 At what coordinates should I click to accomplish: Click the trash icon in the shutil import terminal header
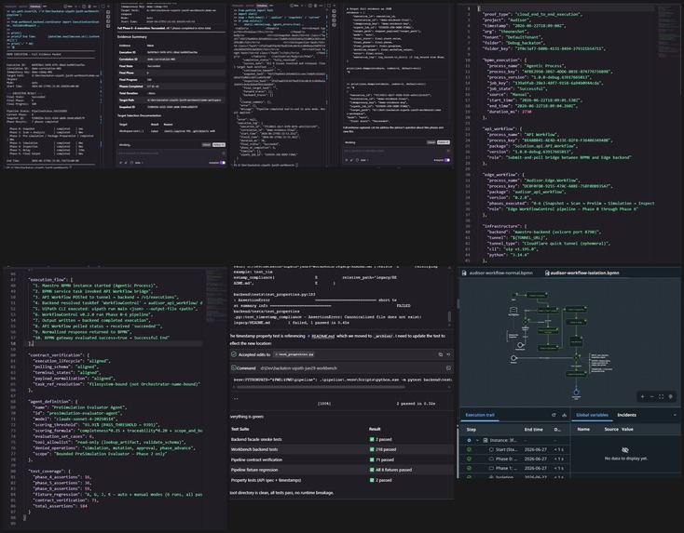click(x=315, y=6)
